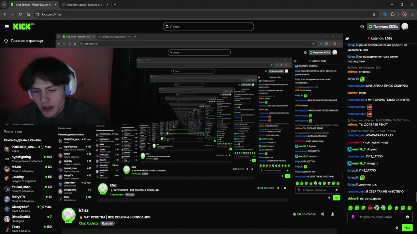Open MarysTV recommended channel
Image resolution: width=417 pixels, height=234 pixels.
pos(28,199)
